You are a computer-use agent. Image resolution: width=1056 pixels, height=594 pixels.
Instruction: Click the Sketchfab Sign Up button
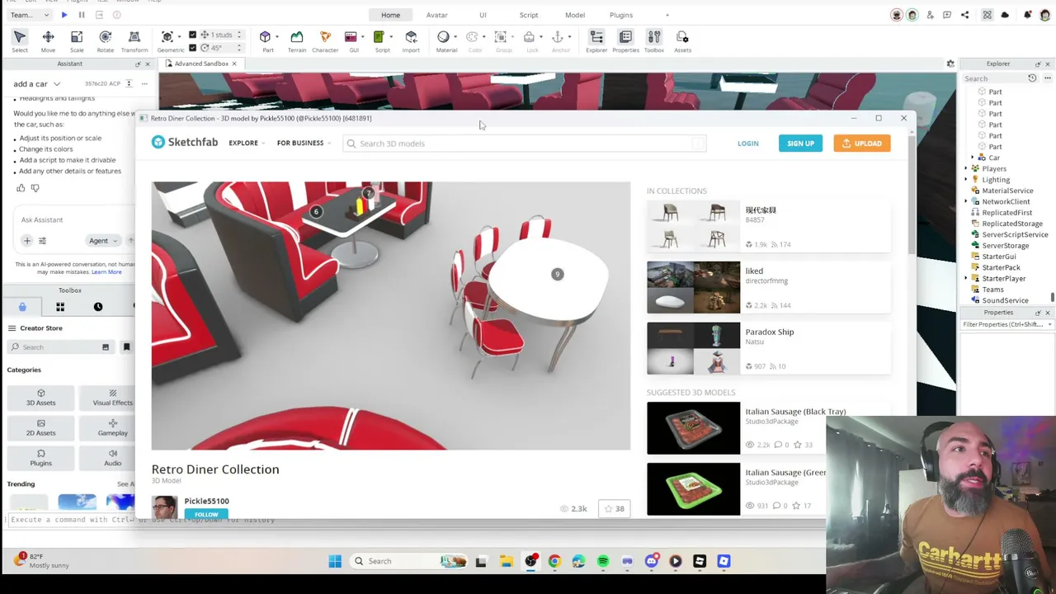[800, 144]
